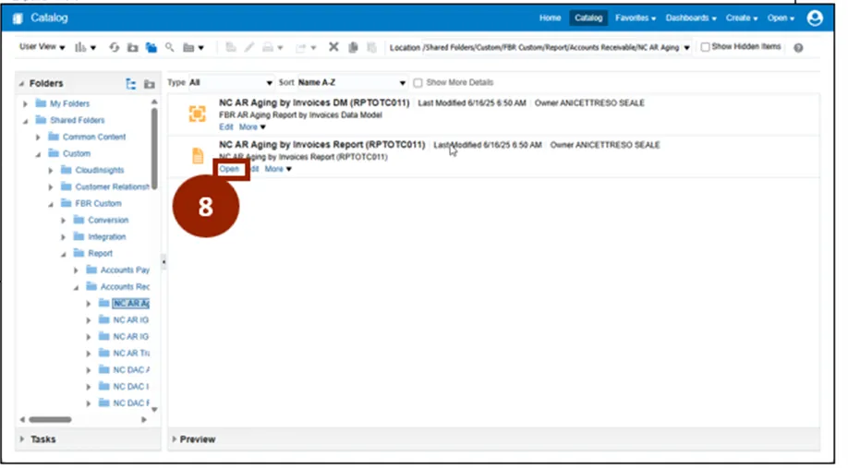Click the orange data model icon

pos(198,114)
